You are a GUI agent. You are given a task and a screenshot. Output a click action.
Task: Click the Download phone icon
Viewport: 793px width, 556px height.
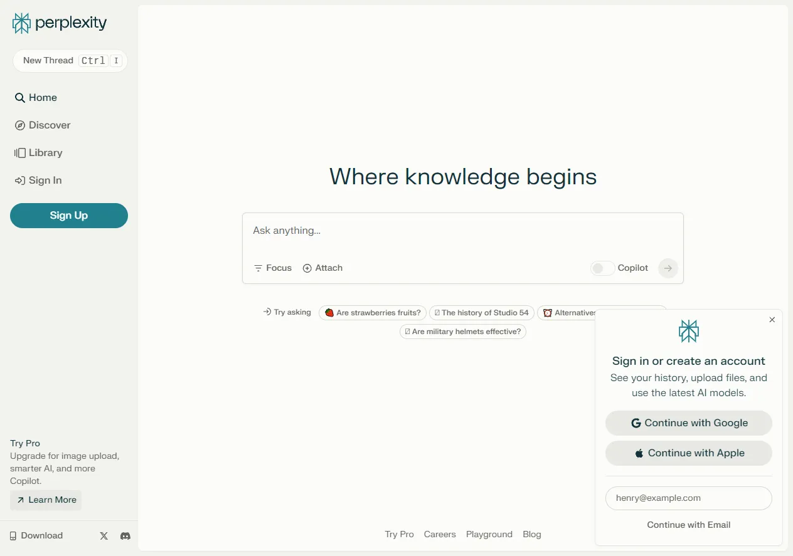tap(13, 536)
